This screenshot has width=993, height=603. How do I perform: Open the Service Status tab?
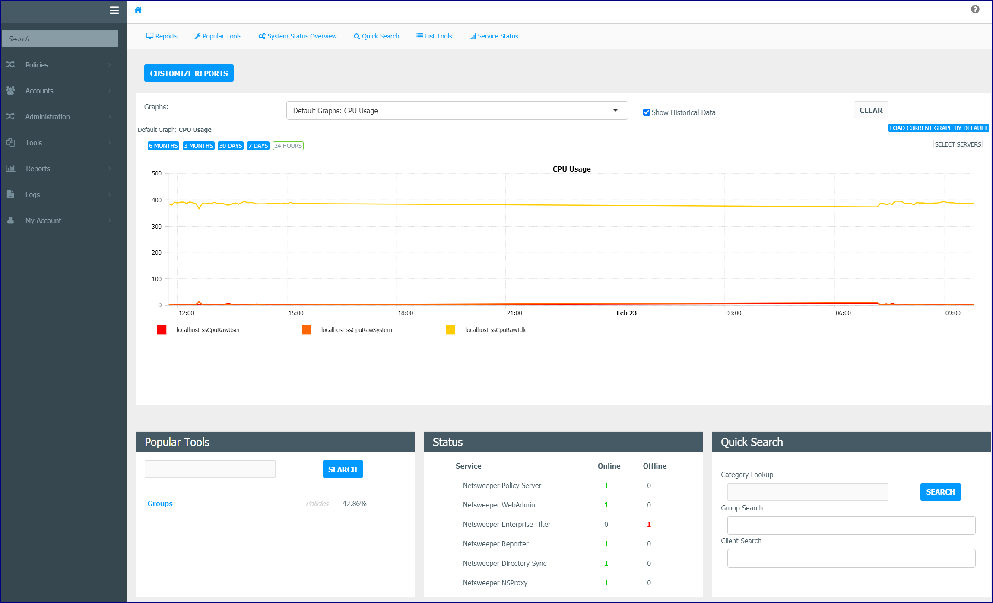coord(494,36)
